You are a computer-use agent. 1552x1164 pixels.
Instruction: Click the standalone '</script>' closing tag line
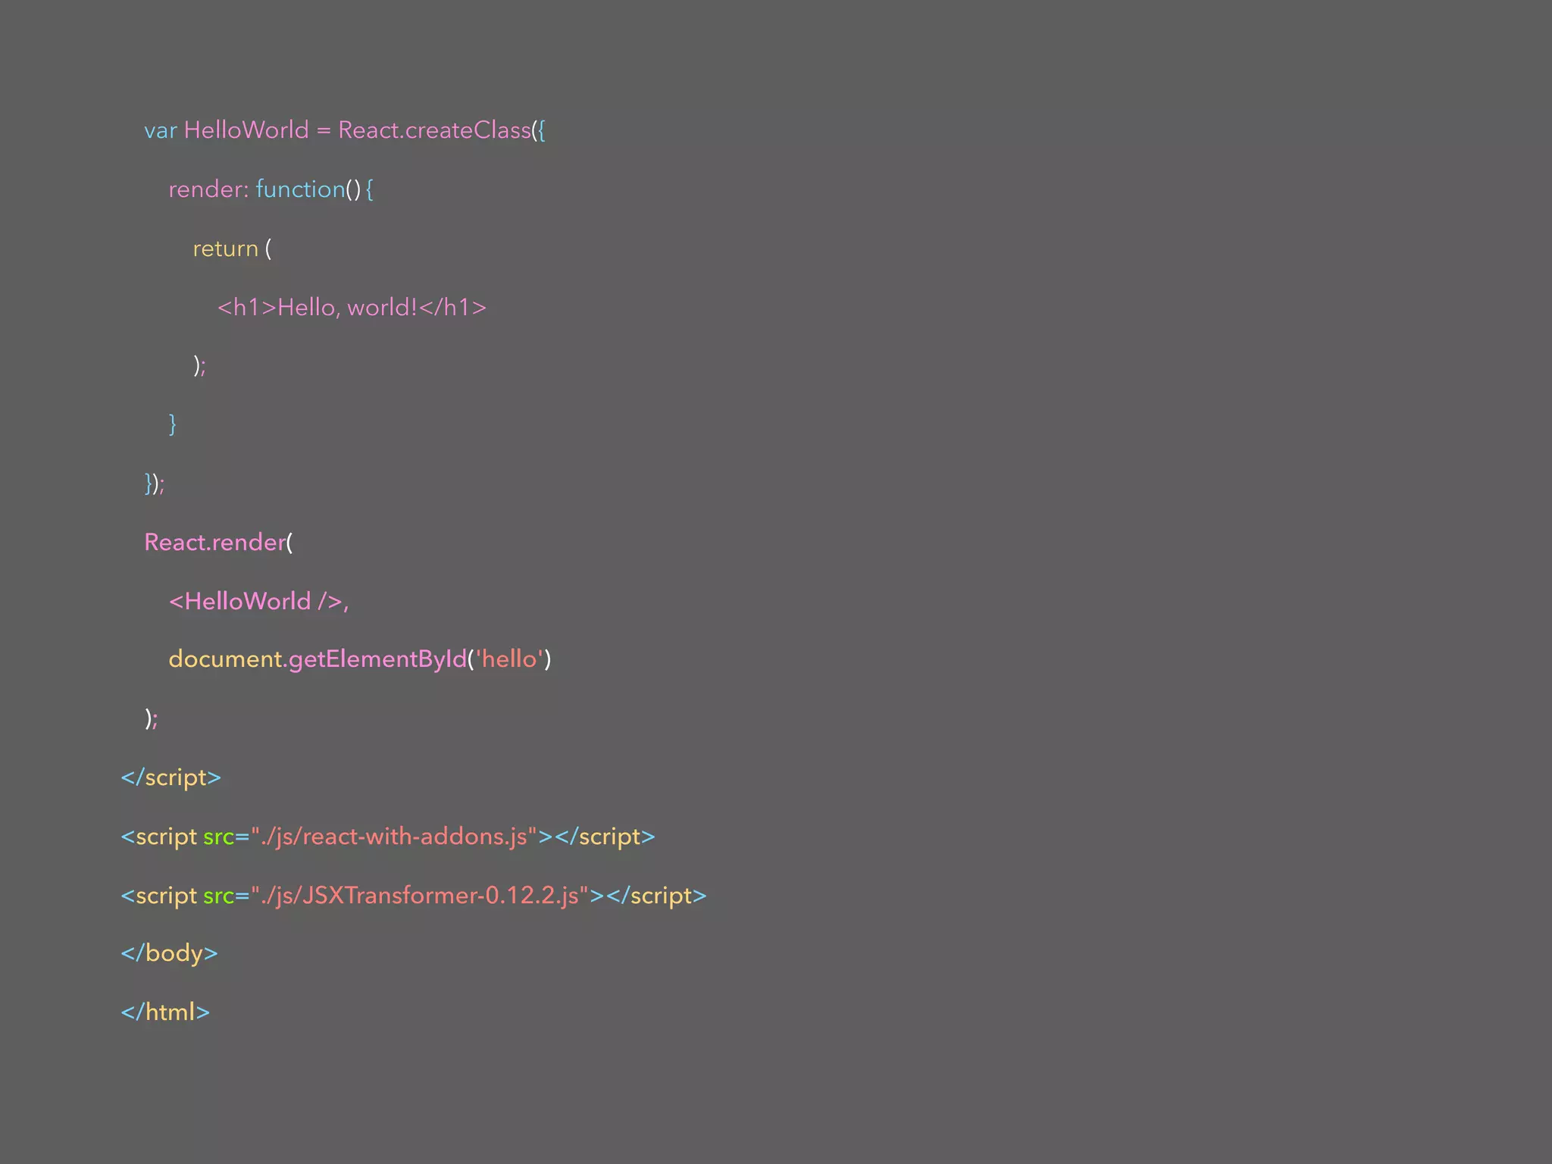[x=171, y=778]
